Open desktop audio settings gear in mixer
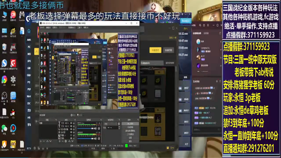 [x=99, y=139]
